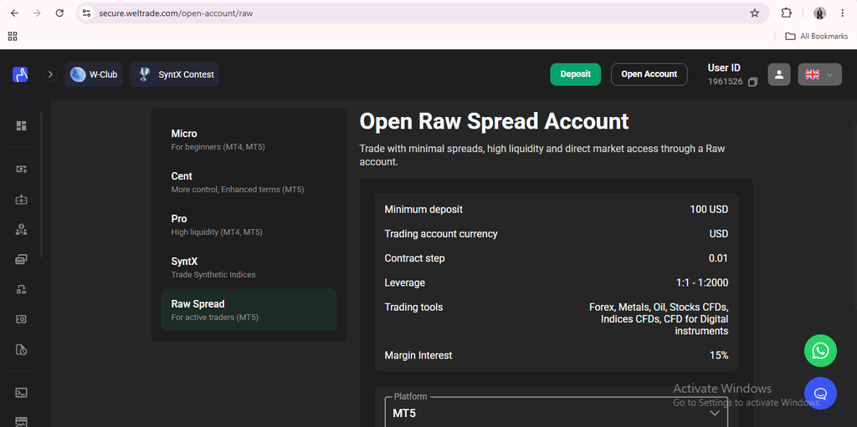Click the 'Margin Interest' label
The height and width of the screenshot is (427, 857).
tap(418, 355)
